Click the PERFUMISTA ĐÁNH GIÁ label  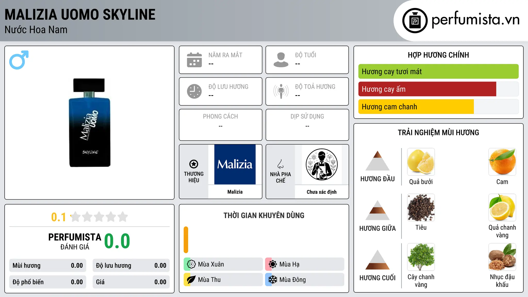(75, 241)
